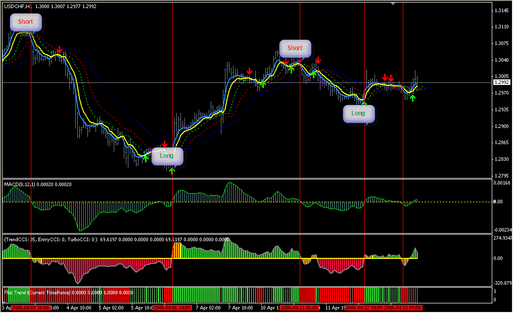Select the 2006.04.12 14:00 time marker
Screen dimensions: 513x313
[364, 307]
